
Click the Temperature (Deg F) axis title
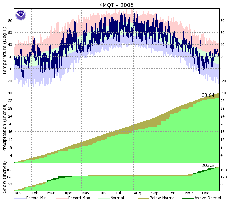coord(4,51)
